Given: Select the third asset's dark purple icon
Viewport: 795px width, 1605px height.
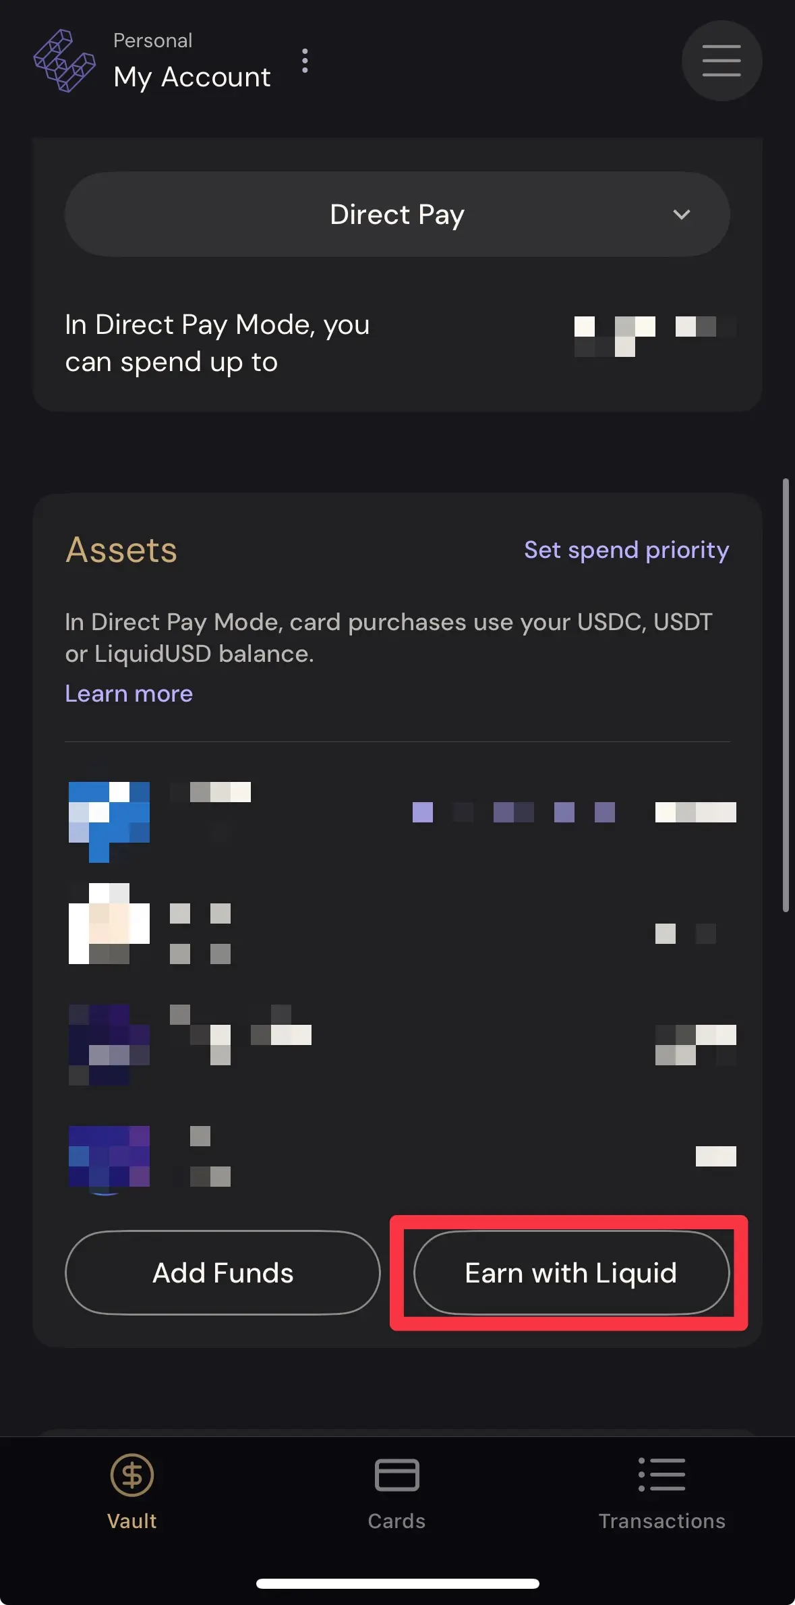Looking at the screenshot, I should click(x=109, y=1044).
